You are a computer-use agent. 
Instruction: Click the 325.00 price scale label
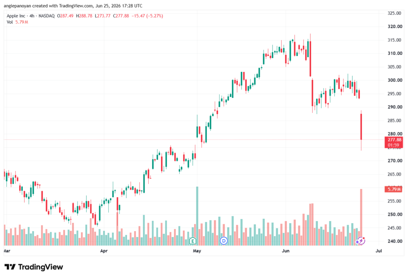(x=395, y=13)
